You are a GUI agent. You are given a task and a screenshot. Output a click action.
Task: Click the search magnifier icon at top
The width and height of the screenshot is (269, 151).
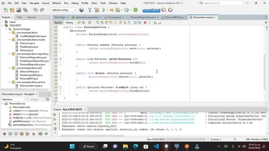pyautogui.click(x=201, y=3)
